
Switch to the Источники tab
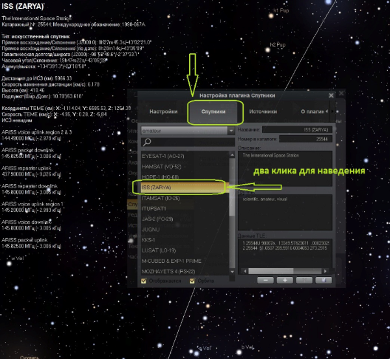click(x=263, y=111)
